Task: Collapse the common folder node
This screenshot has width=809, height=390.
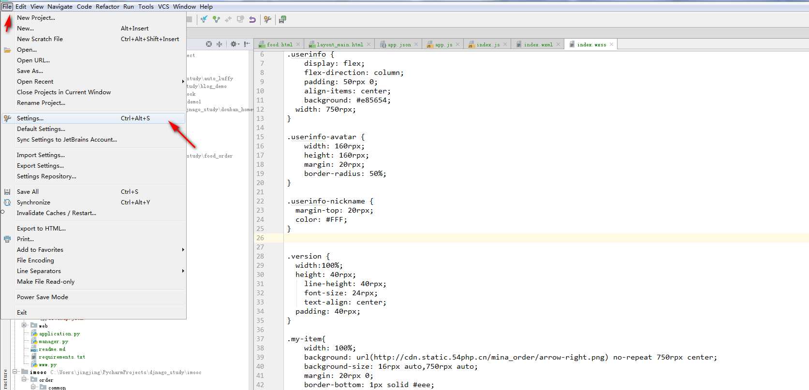Action: click(33, 387)
